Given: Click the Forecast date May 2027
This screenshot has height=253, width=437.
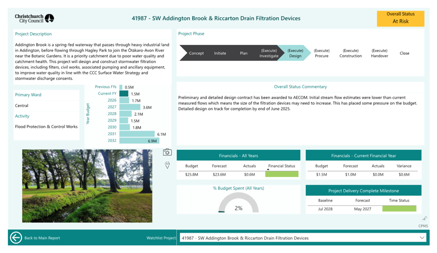Looking at the screenshot, I should (363, 209).
